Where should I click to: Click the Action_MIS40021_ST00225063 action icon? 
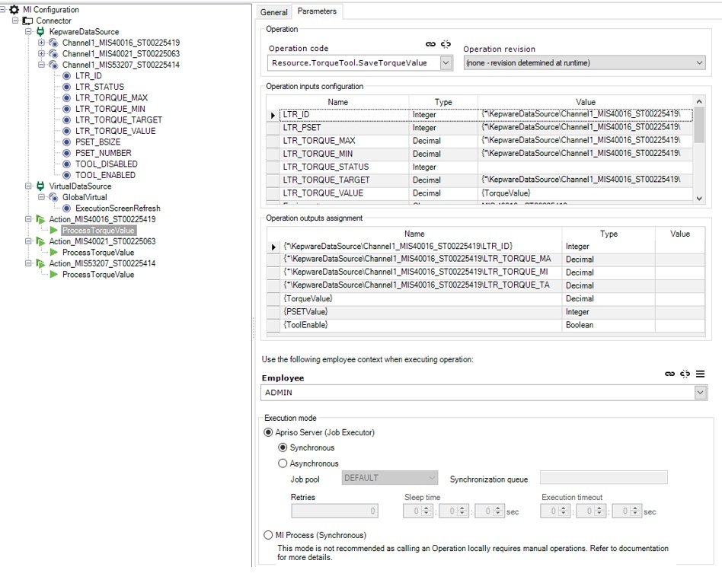[x=40, y=241]
